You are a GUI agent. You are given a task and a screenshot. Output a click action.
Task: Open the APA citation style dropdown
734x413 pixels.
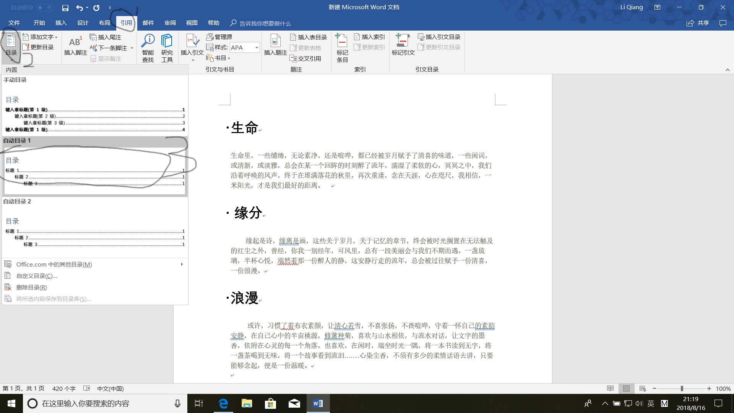pyautogui.click(x=245, y=47)
